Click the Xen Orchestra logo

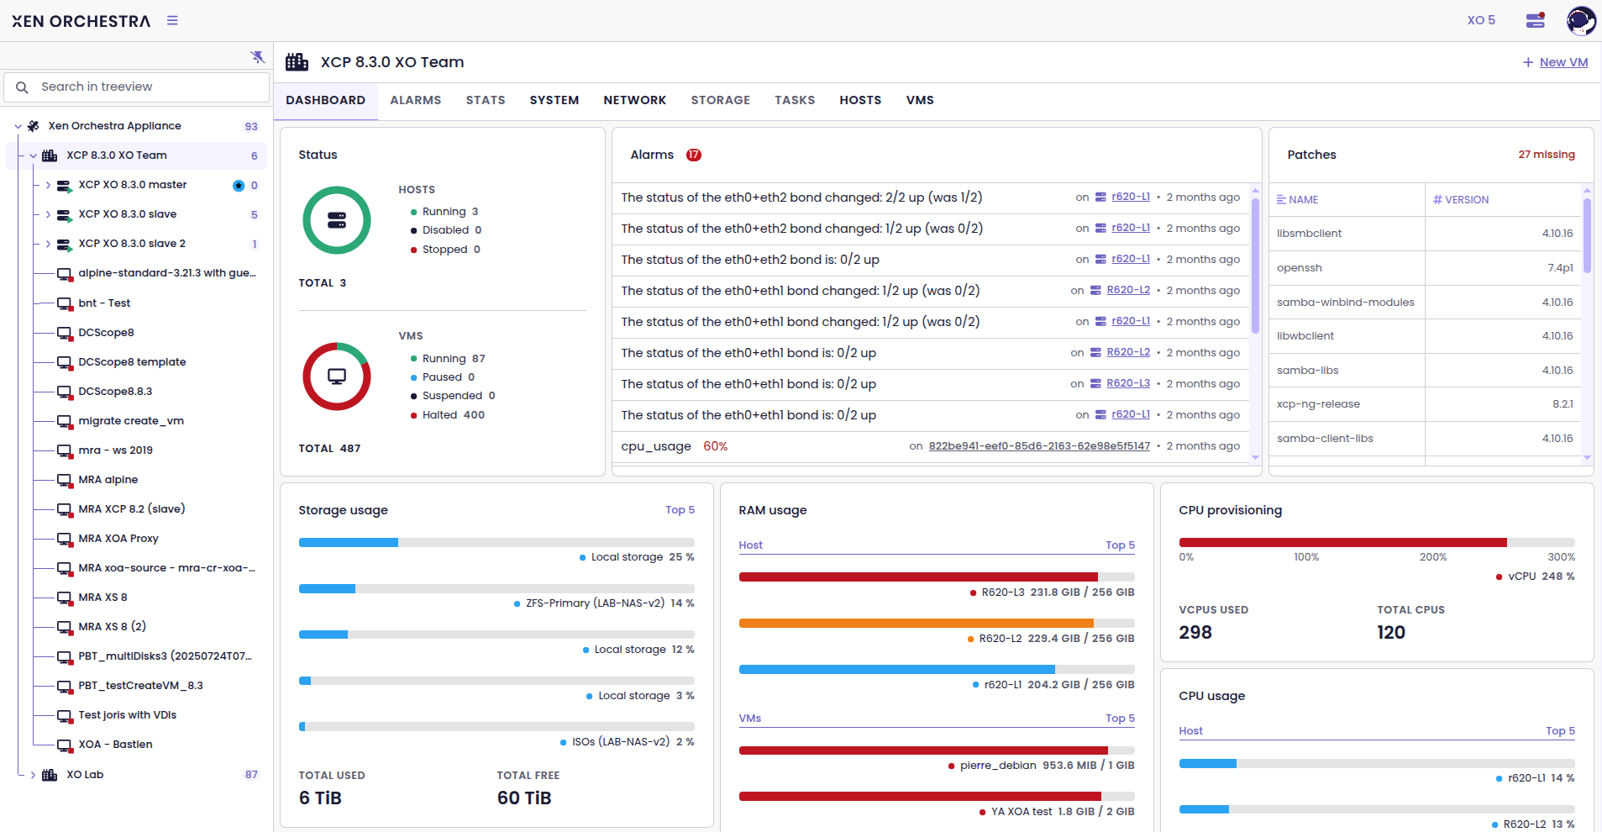(81, 21)
